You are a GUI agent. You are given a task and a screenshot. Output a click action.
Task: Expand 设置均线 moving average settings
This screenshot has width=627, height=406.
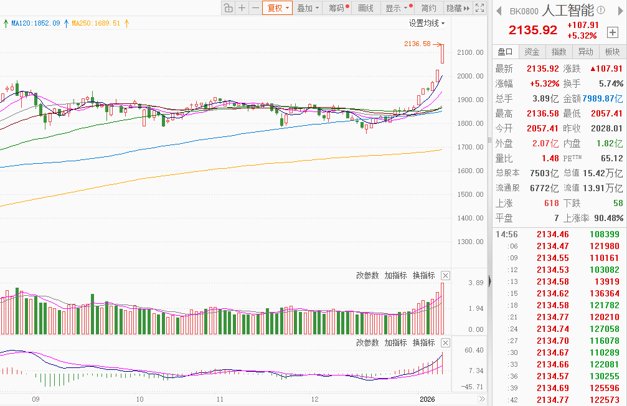[427, 23]
